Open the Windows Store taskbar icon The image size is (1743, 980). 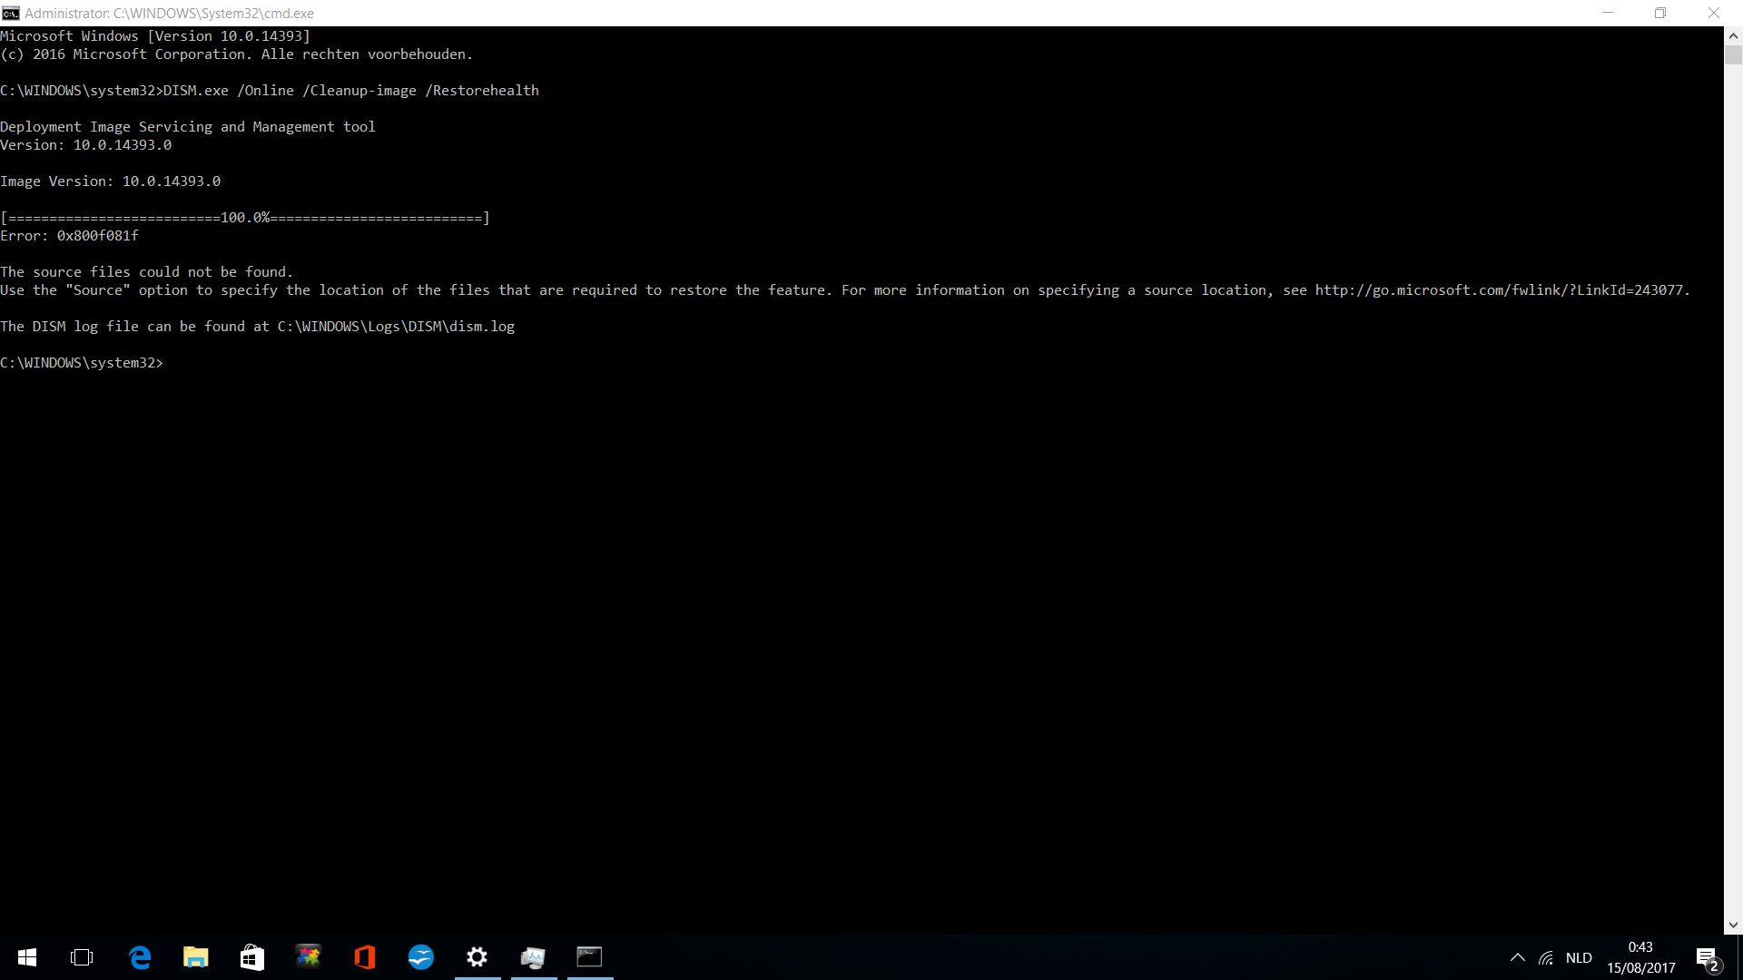point(252,957)
